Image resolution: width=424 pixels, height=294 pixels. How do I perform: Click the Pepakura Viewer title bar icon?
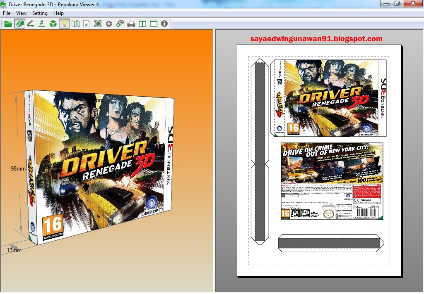point(3,4)
